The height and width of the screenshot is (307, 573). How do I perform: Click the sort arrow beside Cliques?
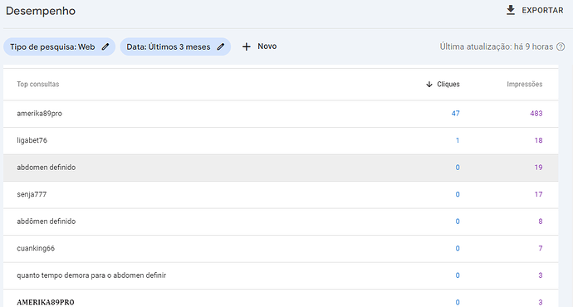[x=429, y=85]
